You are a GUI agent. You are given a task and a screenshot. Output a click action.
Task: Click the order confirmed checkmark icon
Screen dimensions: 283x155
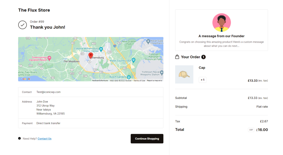tap(22, 25)
